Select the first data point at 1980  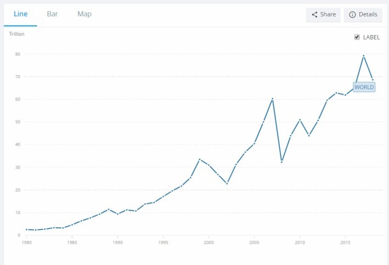[x=26, y=229]
